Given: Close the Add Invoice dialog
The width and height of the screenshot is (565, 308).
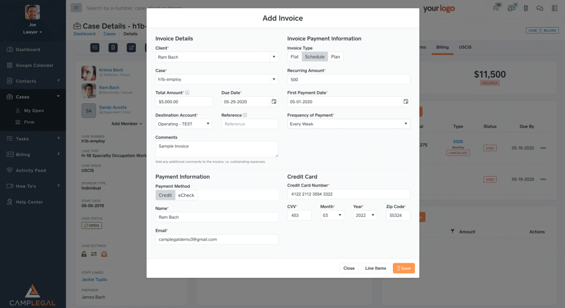Looking at the screenshot, I should (x=349, y=268).
